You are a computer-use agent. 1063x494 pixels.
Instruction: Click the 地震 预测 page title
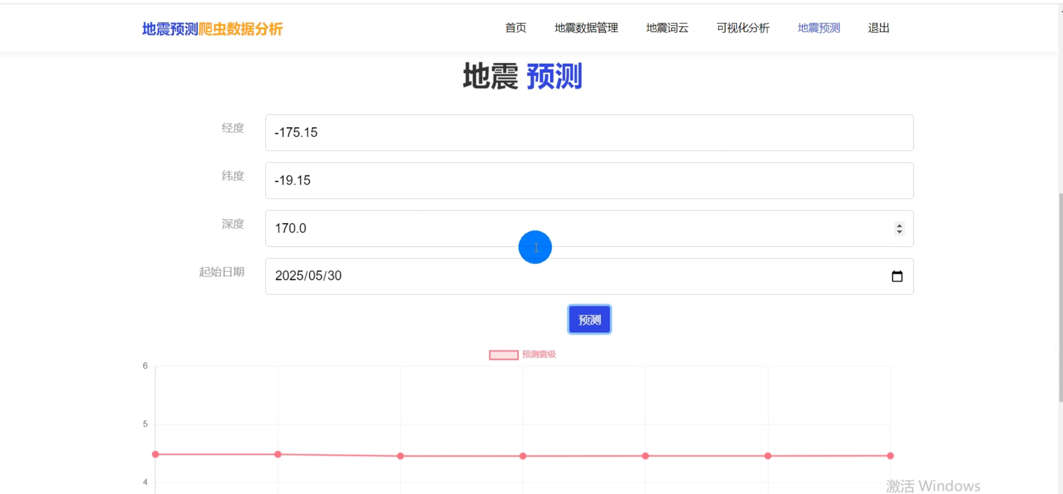pyautogui.click(x=522, y=77)
